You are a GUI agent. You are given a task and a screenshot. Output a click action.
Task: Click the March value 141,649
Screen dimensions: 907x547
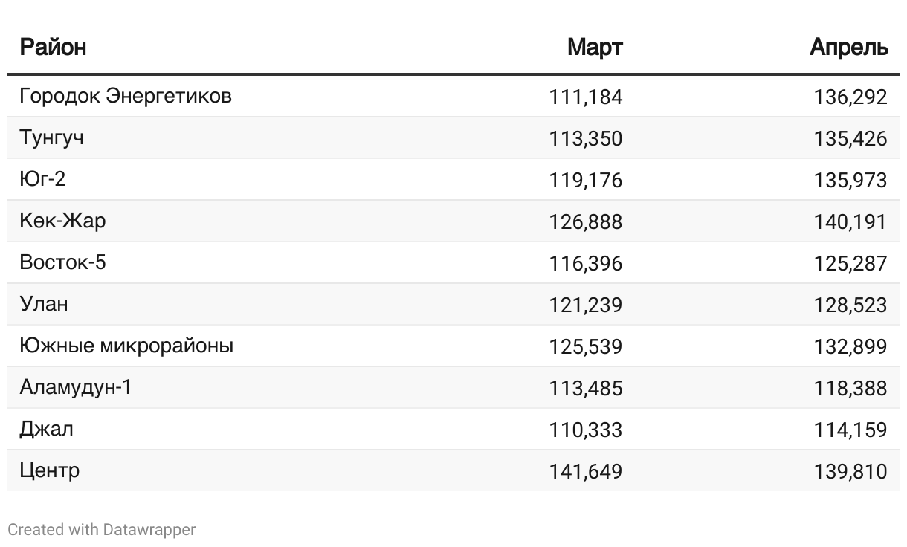point(586,471)
